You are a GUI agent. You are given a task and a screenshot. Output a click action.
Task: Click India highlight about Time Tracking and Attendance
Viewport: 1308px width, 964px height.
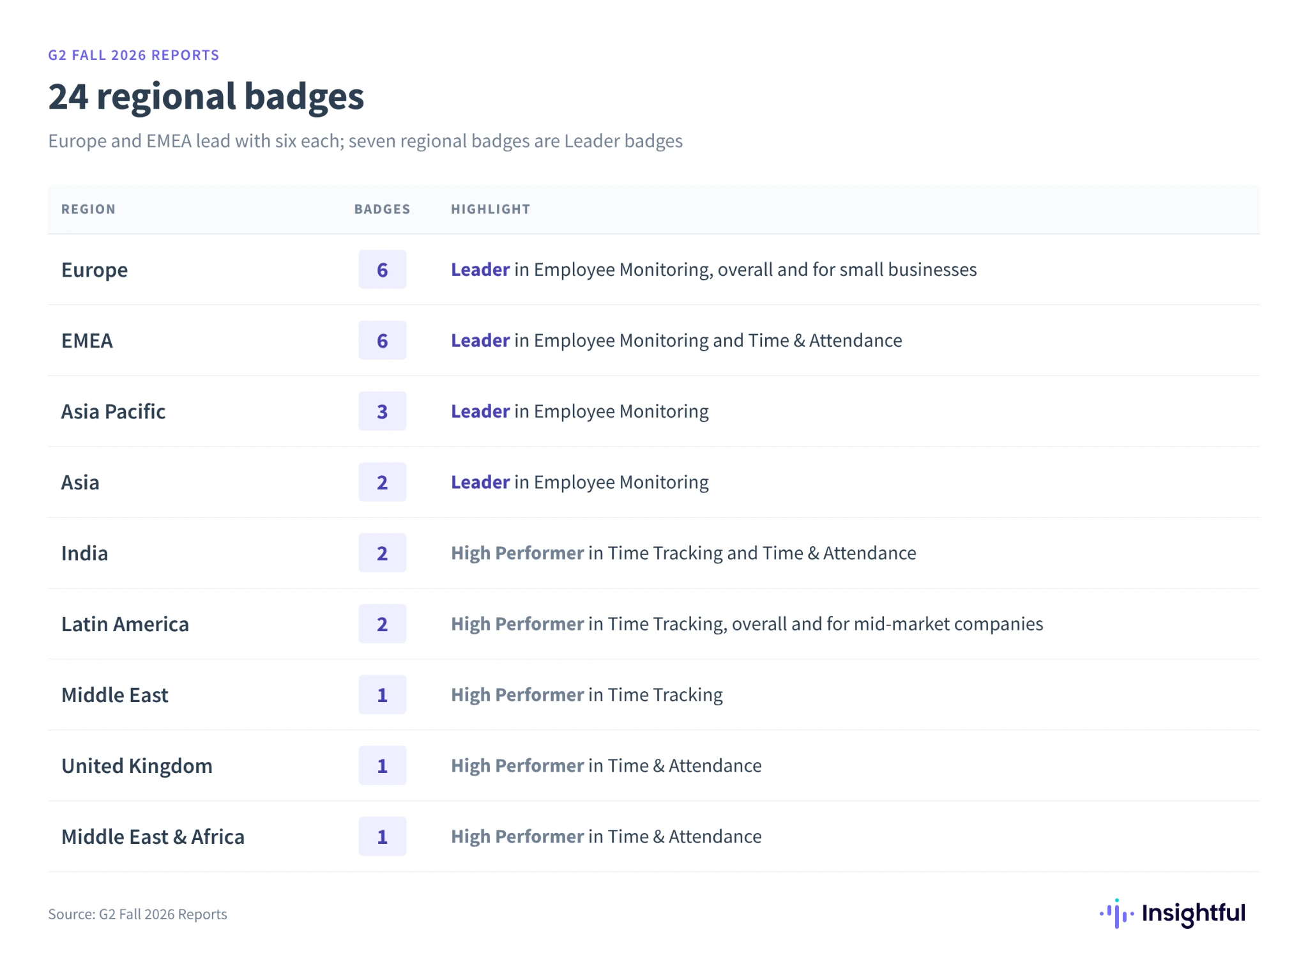click(683, 554)
